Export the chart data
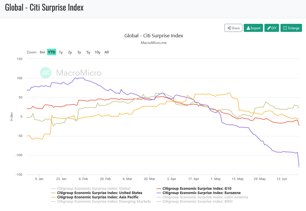This screenshot has height=211, width=306. (x=253, y=28)
